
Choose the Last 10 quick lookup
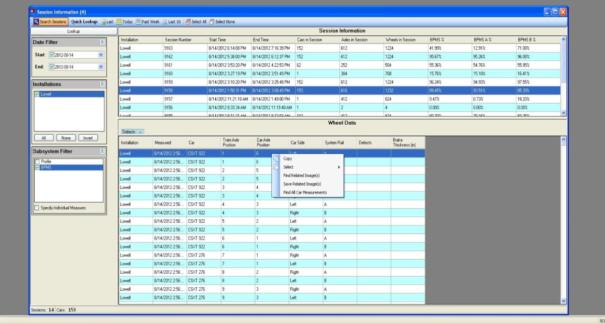[171, 22]
